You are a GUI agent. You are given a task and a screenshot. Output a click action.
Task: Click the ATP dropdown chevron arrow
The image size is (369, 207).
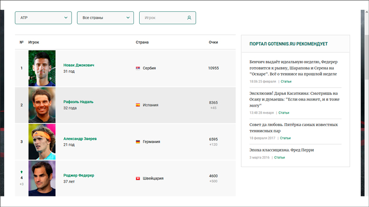[x=66, y=18]
